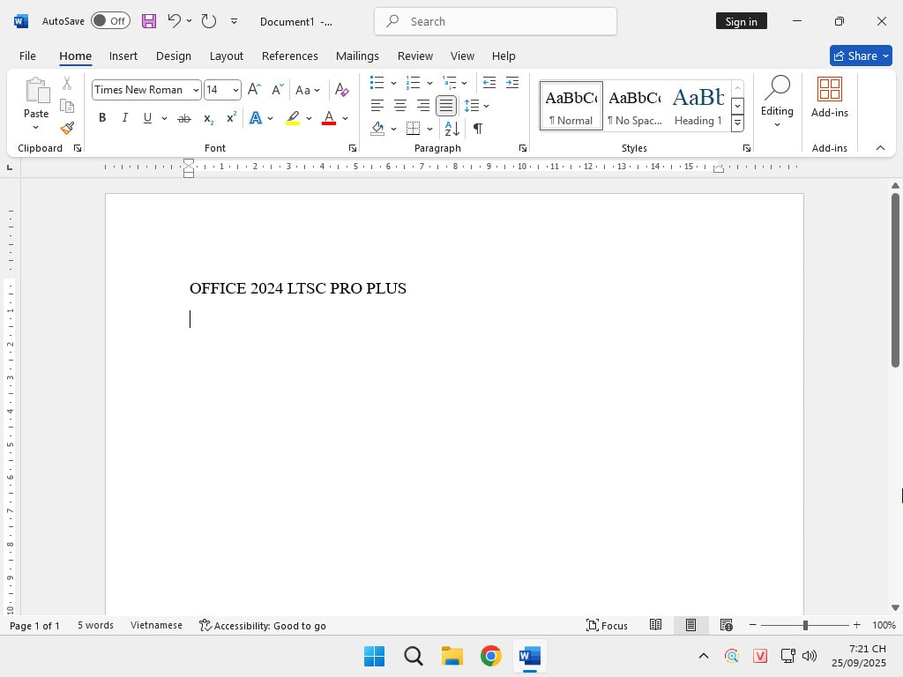This screenshot has height=677, width=903.
Task: Click the Search box in title bar
Action: tap(495, 21)
